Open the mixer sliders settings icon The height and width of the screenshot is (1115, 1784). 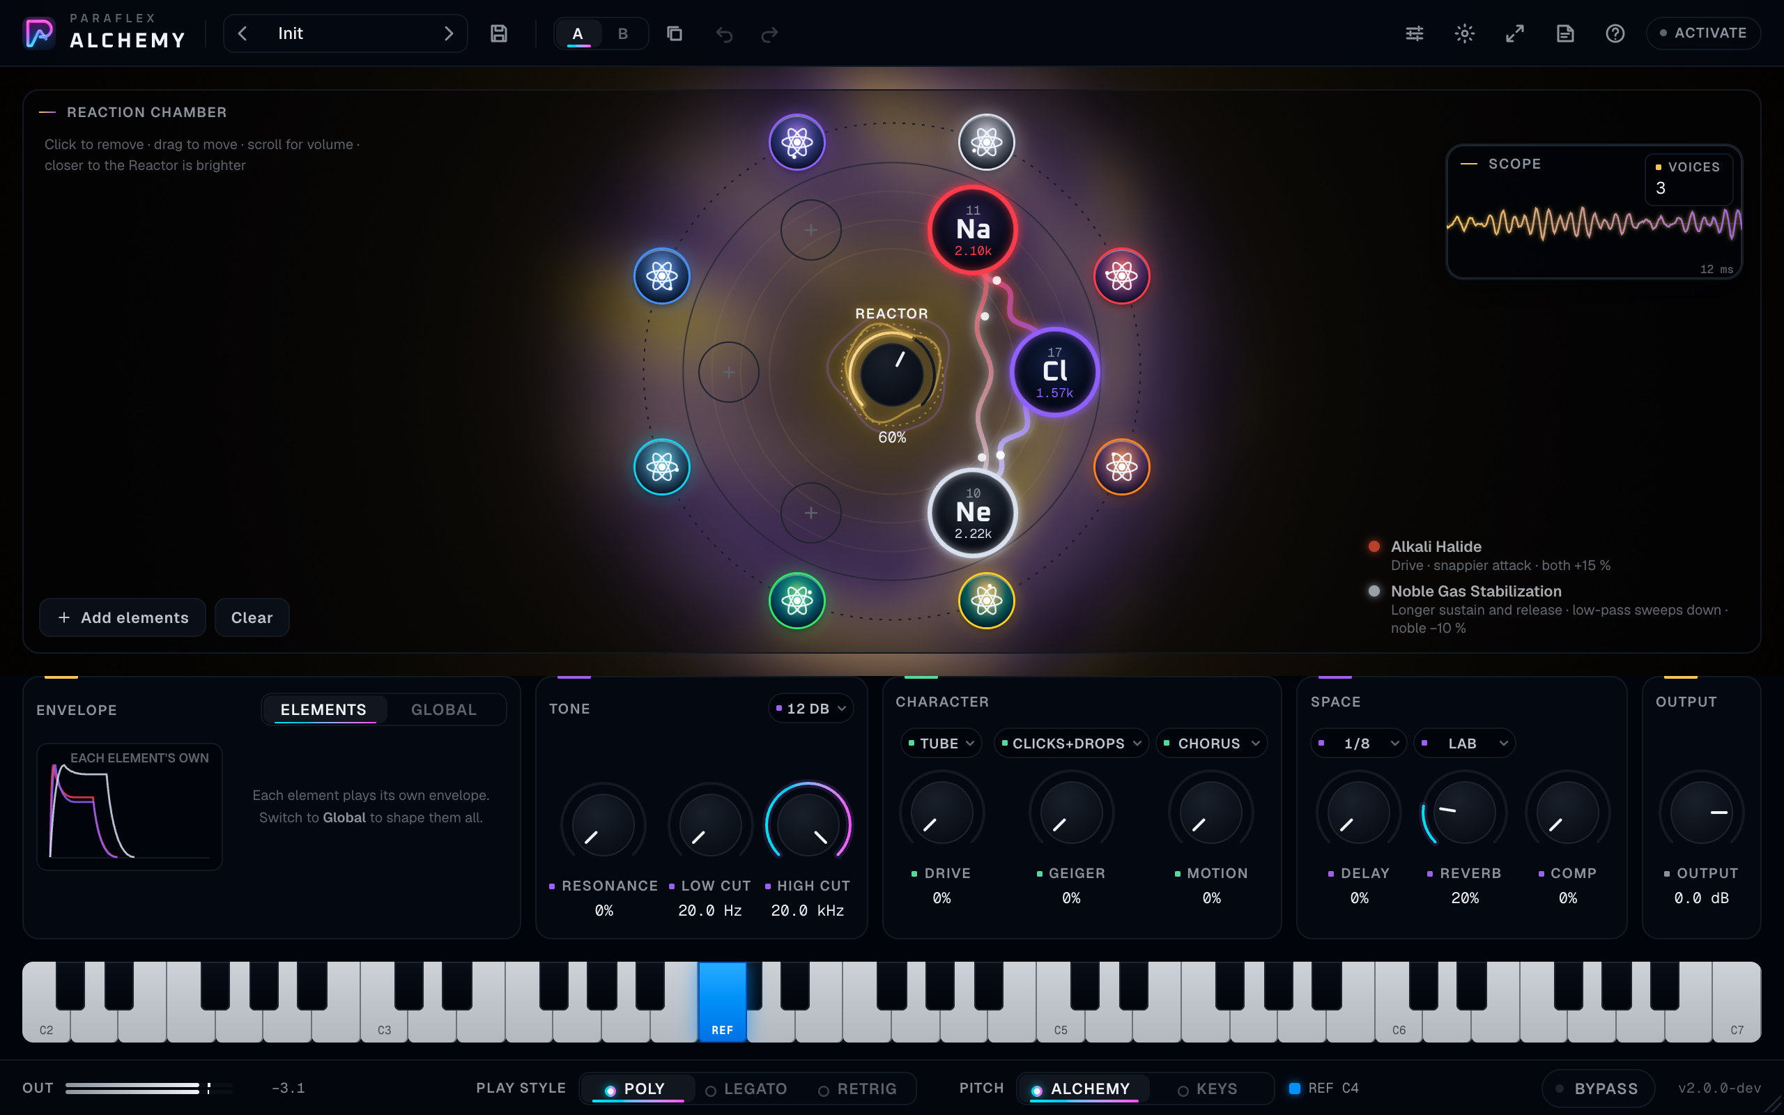1414,33
